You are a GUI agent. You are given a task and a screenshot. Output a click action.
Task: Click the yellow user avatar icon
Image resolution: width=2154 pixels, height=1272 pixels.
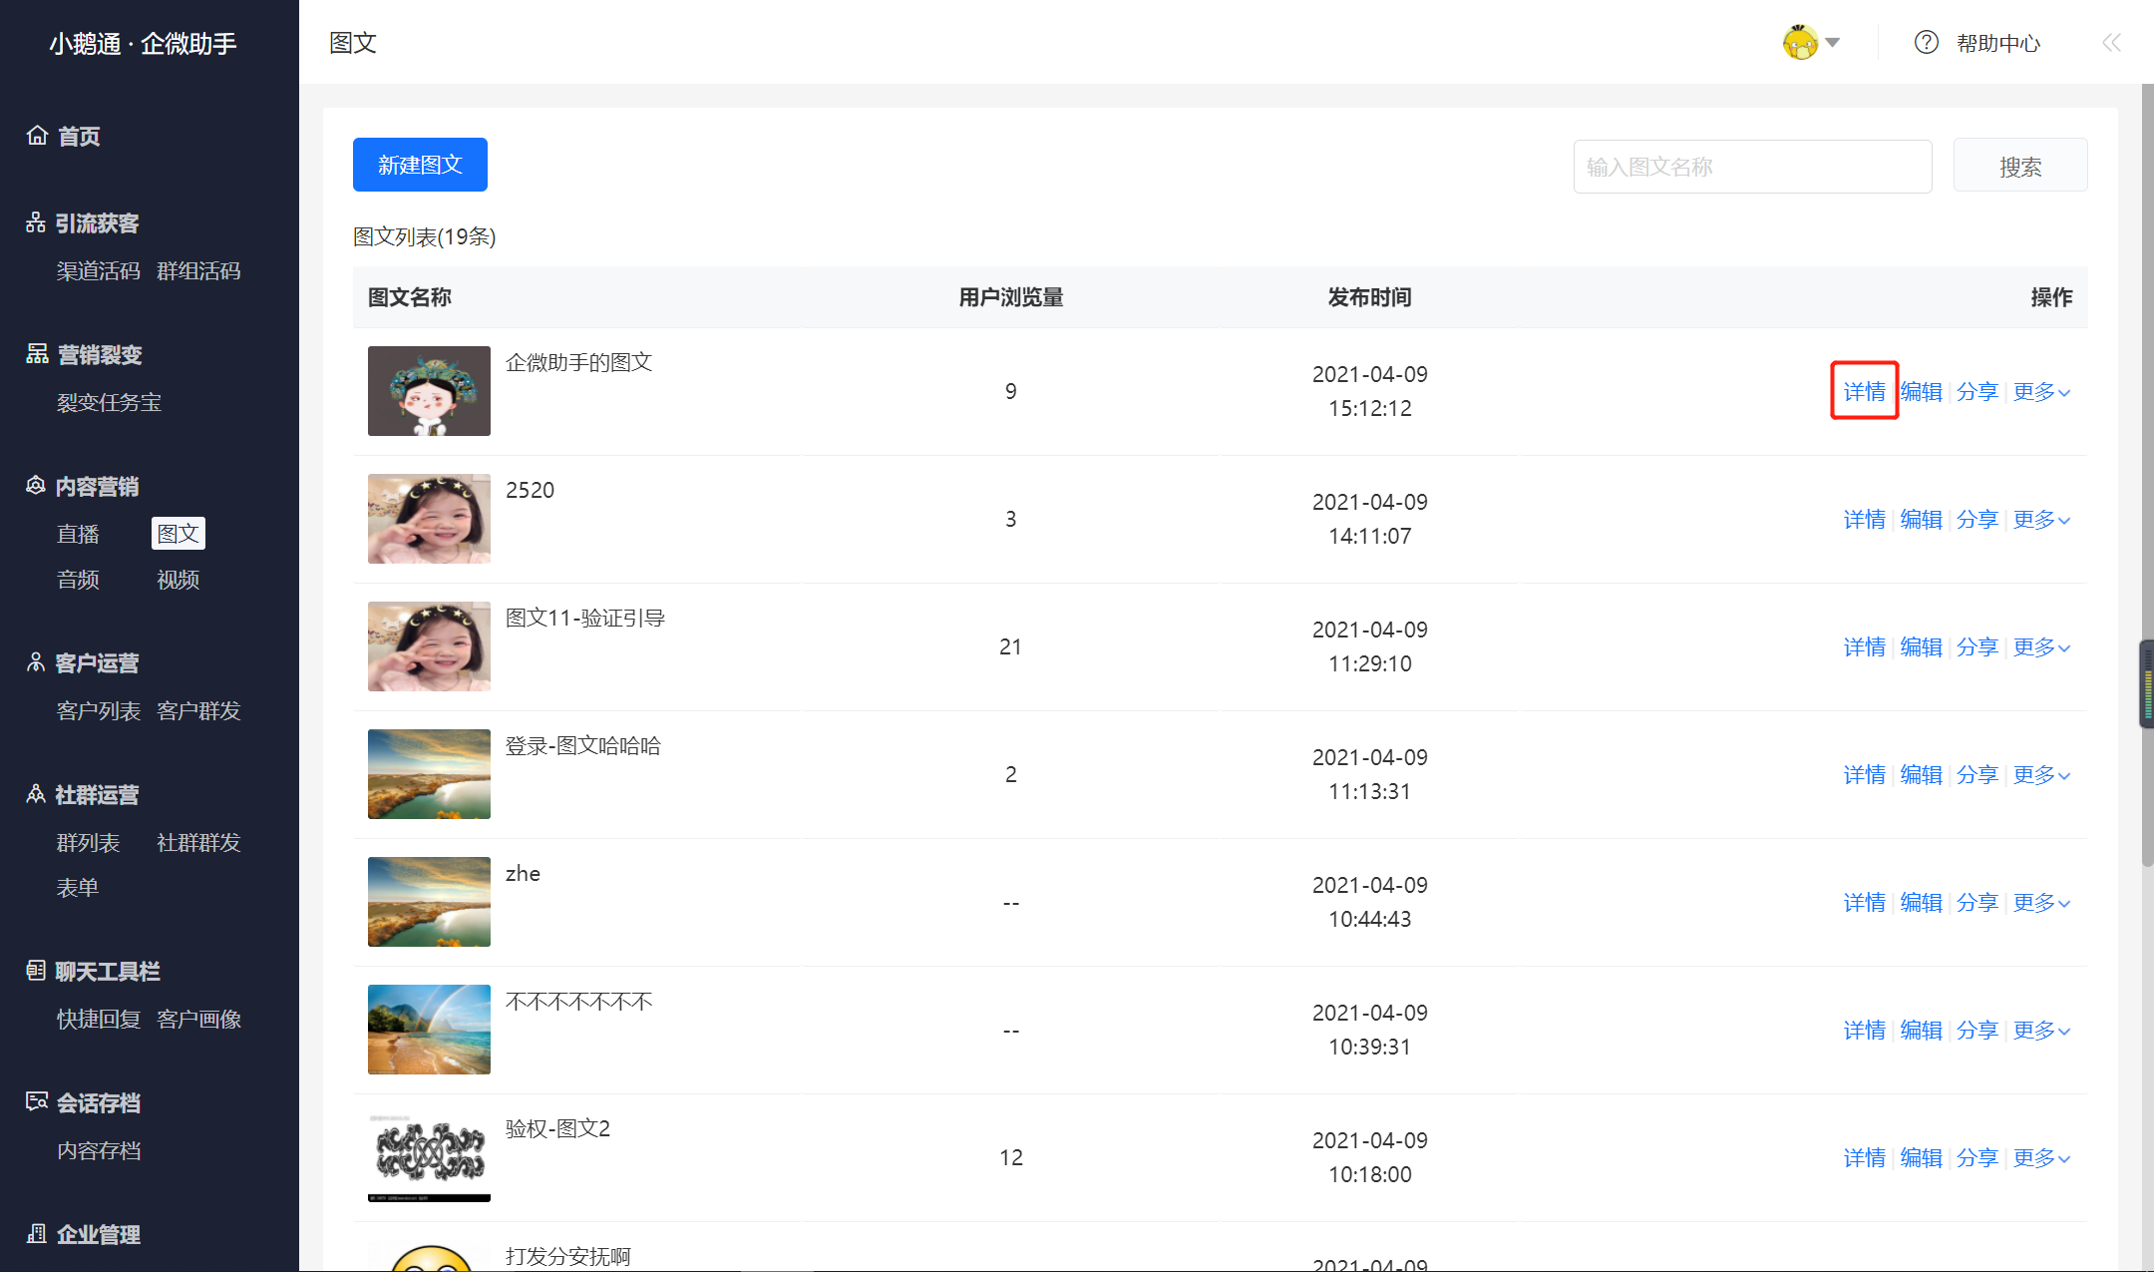[x=1800, y=42]
